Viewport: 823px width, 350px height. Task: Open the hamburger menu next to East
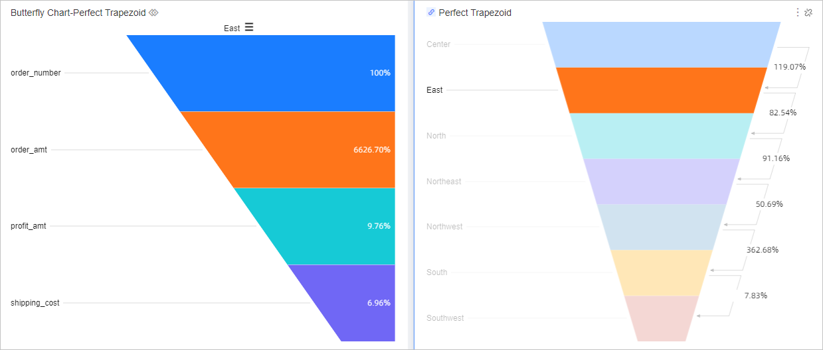coord(249,27)
